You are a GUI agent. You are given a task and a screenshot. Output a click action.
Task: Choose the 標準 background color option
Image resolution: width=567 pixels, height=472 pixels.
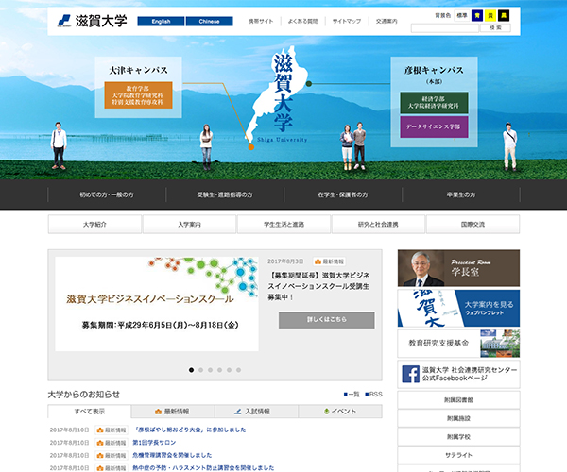462,15
